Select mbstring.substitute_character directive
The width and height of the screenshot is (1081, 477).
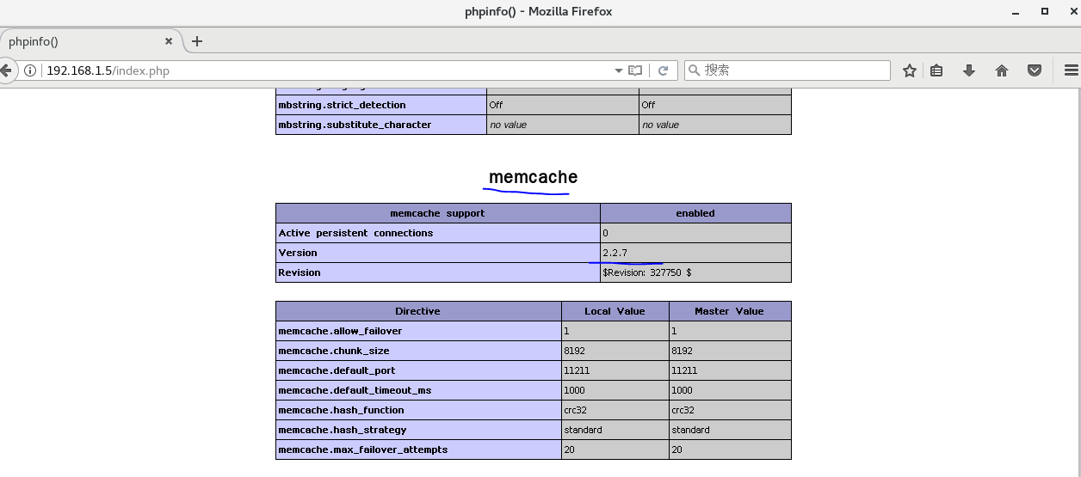pos(355,125)
